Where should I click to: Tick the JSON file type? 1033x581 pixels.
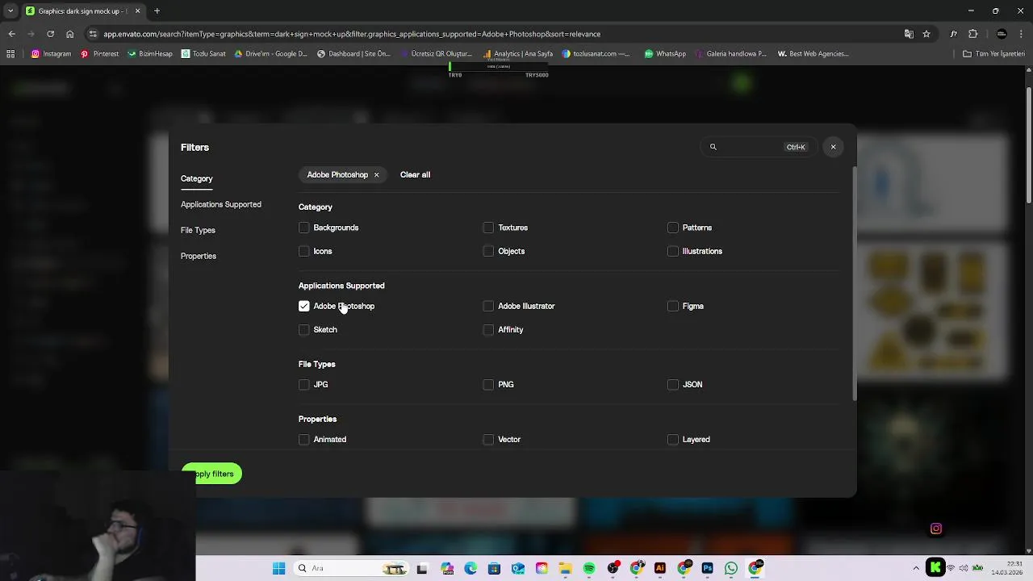click(x=673, y=384)
